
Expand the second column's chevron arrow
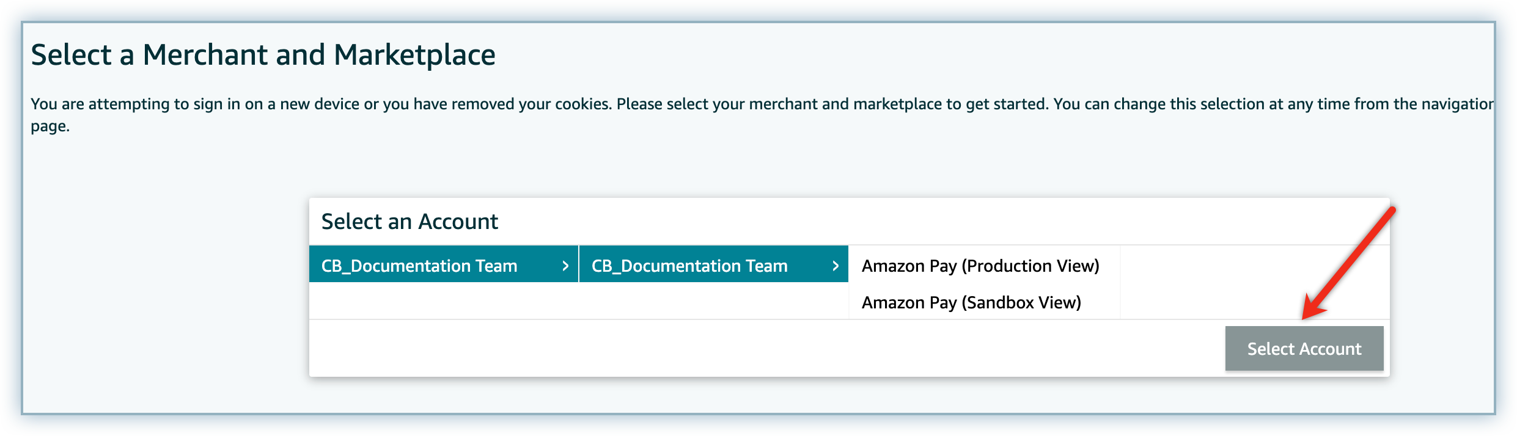pyautogui.click(x=836, y=266)
